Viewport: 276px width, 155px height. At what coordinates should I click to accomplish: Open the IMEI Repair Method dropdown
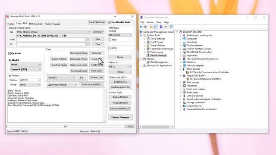coord(120,35)
